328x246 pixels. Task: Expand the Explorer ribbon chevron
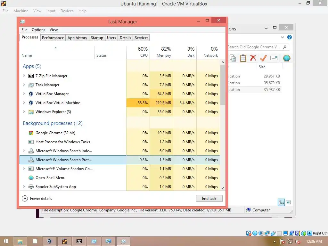point(283,37)
